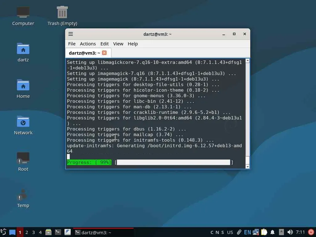Click the US keyboard layout indicator

[x=230, y=232]
